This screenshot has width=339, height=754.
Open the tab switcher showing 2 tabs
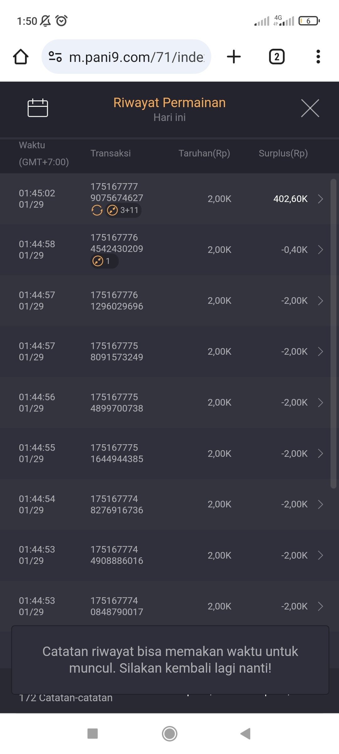tap(277, 57)
